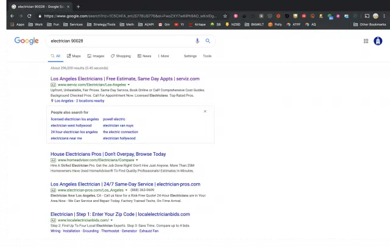Open the AQ bookmark
The image size is (390, 247).
click(310, 24)
